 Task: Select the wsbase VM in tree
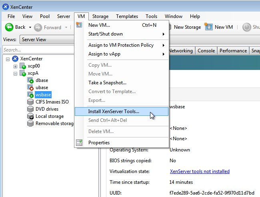[x=43, y=95]
